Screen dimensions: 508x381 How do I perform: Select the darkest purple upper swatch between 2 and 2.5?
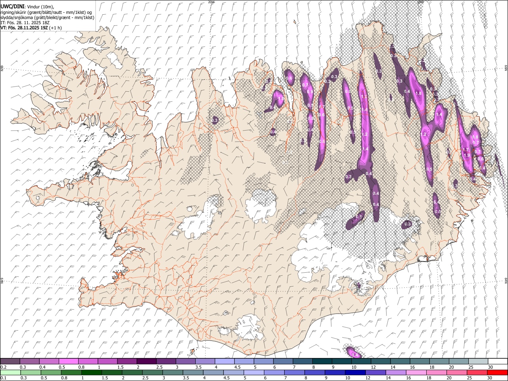(x=146, y=361)
